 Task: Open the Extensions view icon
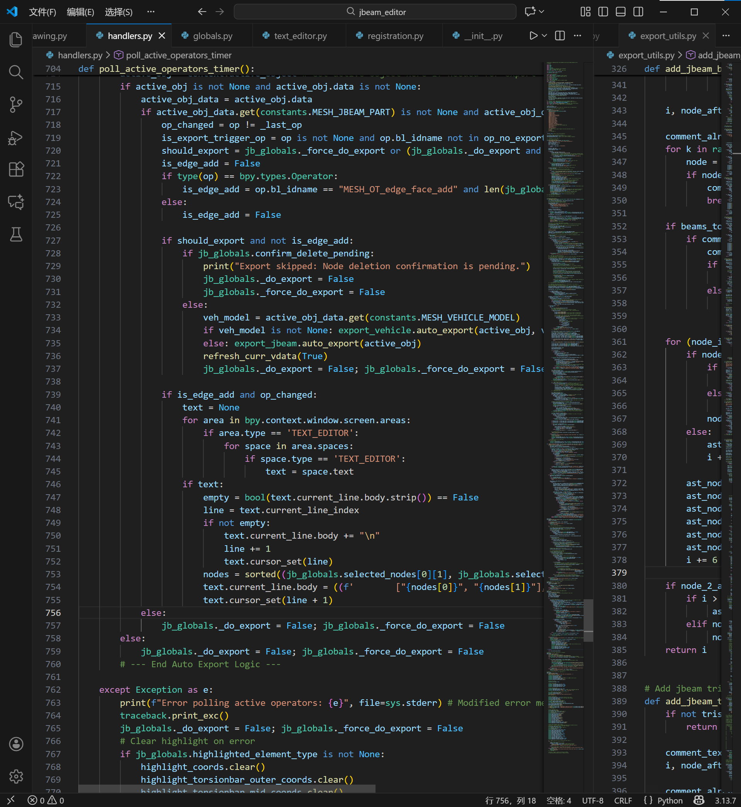point(16,170)
